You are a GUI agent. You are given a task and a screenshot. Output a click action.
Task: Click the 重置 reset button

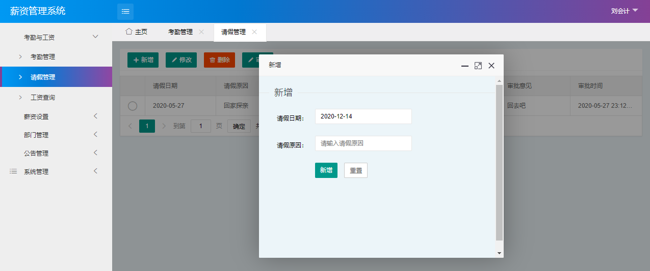click(355, 170)
